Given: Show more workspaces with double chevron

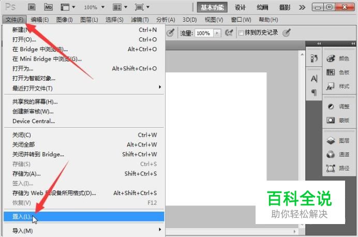Looking at the screenshot, I should click(302, 8).
